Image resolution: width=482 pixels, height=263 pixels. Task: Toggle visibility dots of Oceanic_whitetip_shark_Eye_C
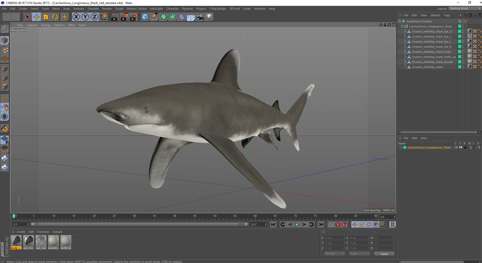click(x=463, y=37)
